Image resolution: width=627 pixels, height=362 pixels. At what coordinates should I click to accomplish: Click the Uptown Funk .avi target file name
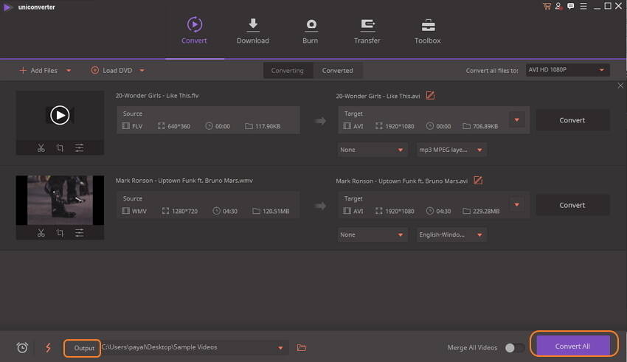click(x=401, y=181)
